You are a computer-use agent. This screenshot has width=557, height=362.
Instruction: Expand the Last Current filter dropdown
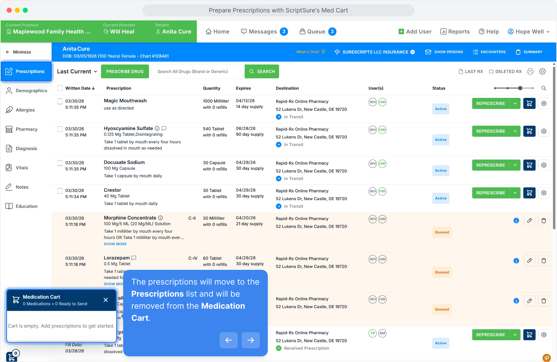click(77, 71)
